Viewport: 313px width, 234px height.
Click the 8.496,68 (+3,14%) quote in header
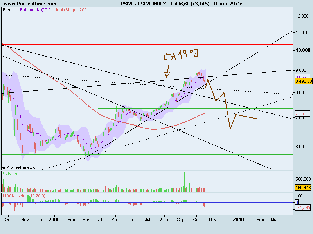pyautogui.click(x=190, y=4)
